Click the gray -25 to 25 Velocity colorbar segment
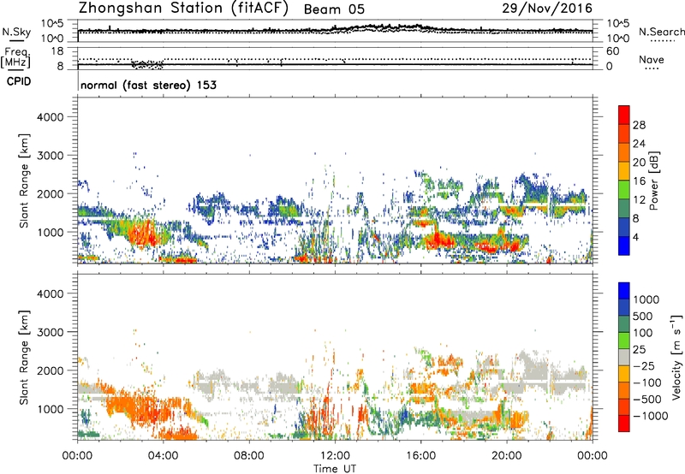 click(624, 358)
